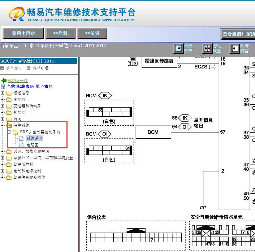Expand the 变速箱和传动系 tree node
The width and height of the screenshot is (255, 252).
coord(2,106)
